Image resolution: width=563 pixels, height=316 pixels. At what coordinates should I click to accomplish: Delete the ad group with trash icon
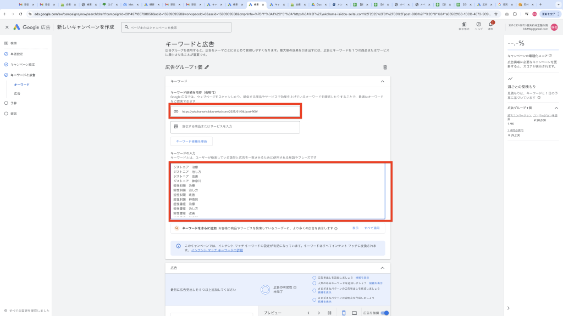click(385, 67)
